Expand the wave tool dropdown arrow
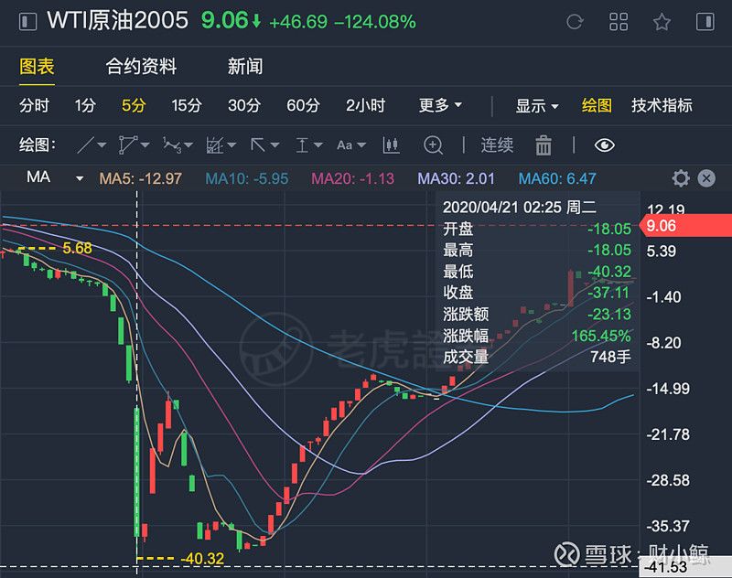Image resolution: width=732 pixels, height=578 pixels. coord(188,145)
